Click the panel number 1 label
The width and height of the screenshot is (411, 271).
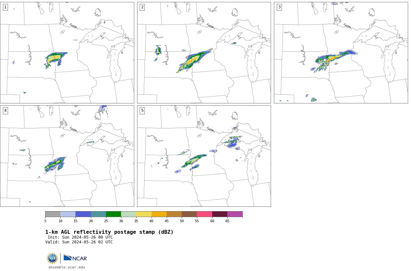pyautogui.click(x=5, y=7)
